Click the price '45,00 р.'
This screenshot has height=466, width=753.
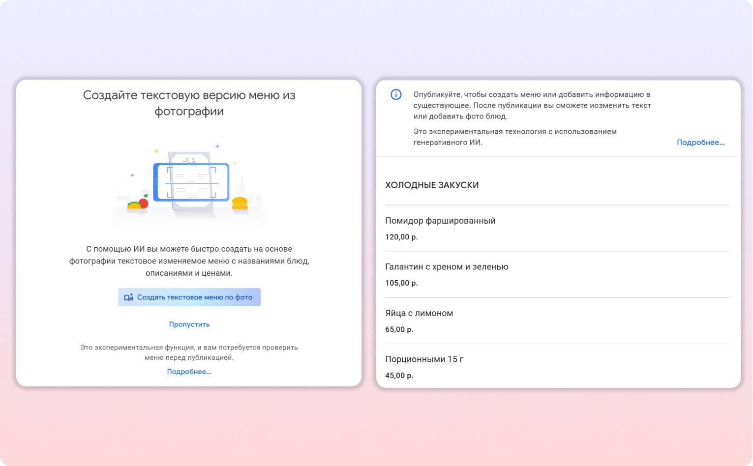pos(399,376)
